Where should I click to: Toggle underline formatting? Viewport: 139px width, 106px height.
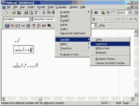coord(94,19)
